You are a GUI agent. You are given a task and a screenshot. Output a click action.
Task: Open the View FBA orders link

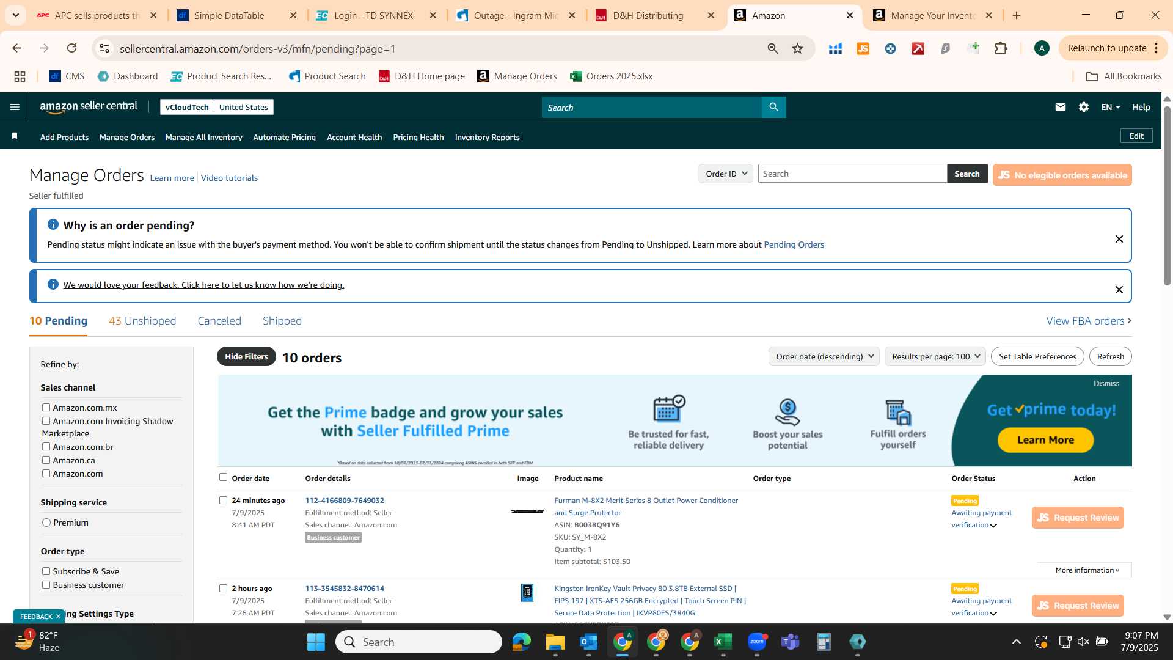(1089, 321)
